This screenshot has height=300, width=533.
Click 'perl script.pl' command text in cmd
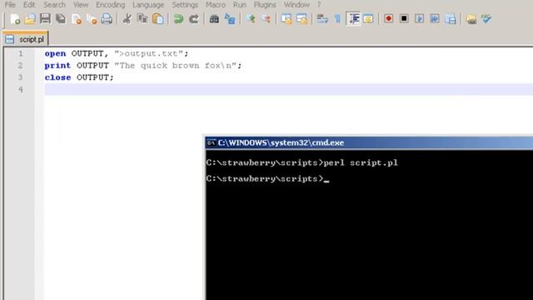click(361, 163)
